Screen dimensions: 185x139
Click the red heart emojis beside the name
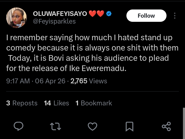click(x=96, y=14)
